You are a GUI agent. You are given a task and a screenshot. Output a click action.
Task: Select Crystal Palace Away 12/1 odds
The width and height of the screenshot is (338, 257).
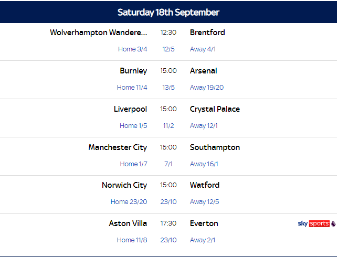click(204, 125)
